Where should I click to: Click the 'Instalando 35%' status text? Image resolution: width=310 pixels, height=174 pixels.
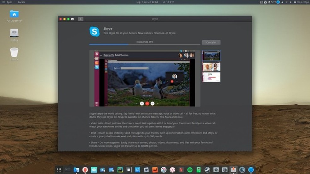[145, 42]
